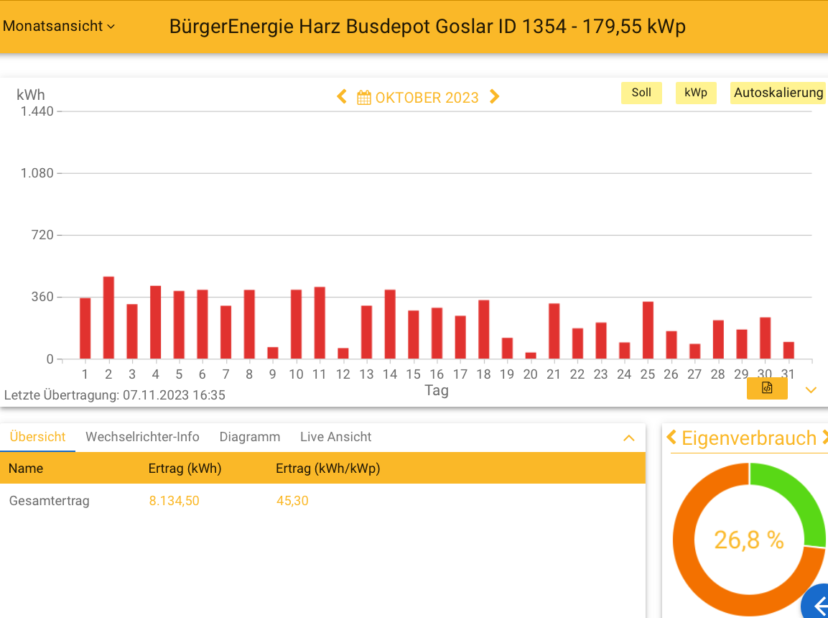Click the OKTOBER 2023 month label

(x=427, y=98)
